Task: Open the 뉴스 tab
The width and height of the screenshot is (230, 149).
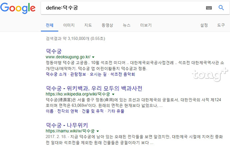Action: pyautogui.click(x=126, y=25)
